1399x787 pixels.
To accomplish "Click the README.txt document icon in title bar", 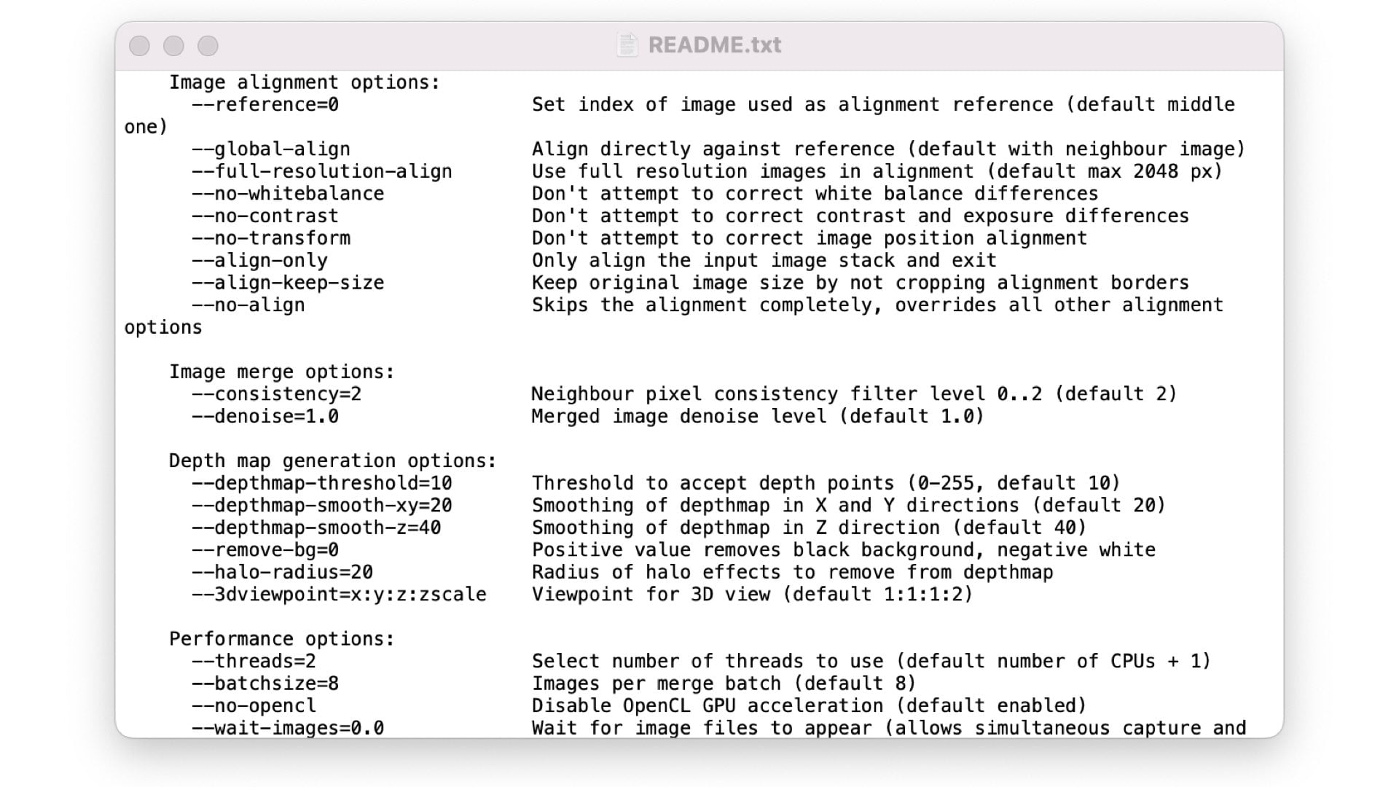I will point(627,45).
